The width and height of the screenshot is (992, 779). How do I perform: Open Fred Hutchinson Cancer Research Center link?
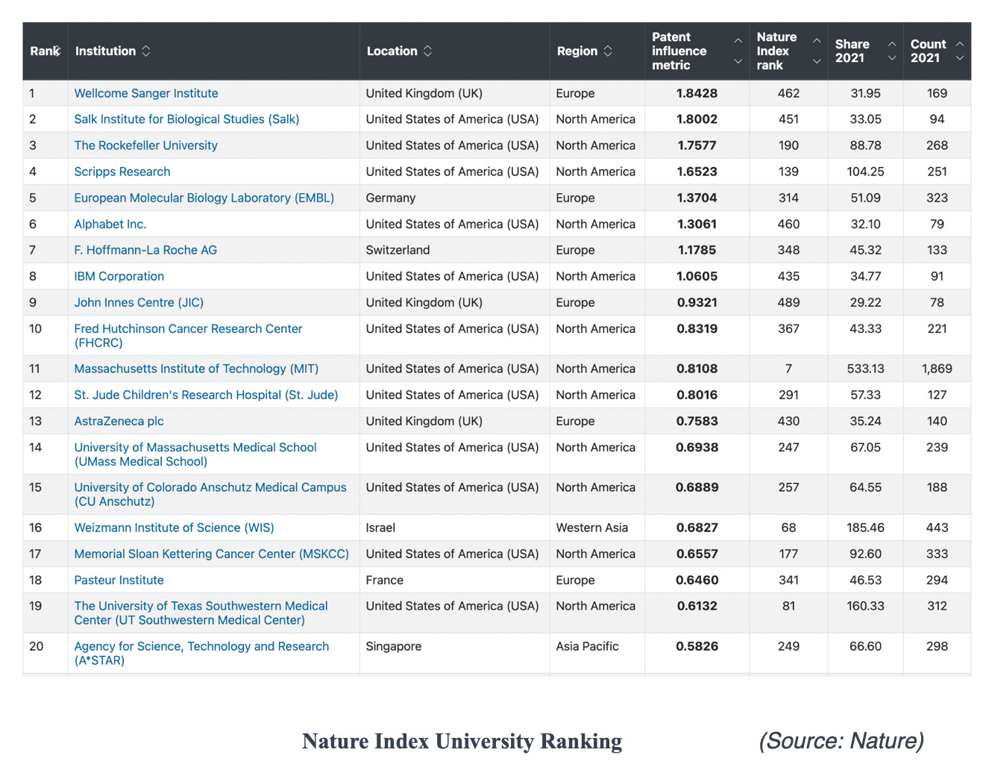click(x=188, y=336)
